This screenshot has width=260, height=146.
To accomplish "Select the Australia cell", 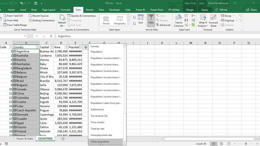I will click(x=26, y=56).
